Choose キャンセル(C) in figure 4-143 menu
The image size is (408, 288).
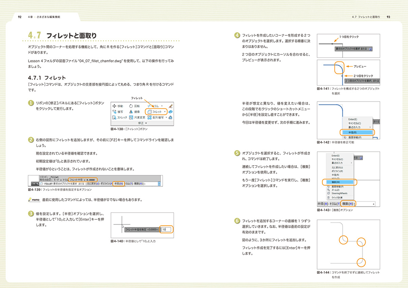tap(337, 159)
